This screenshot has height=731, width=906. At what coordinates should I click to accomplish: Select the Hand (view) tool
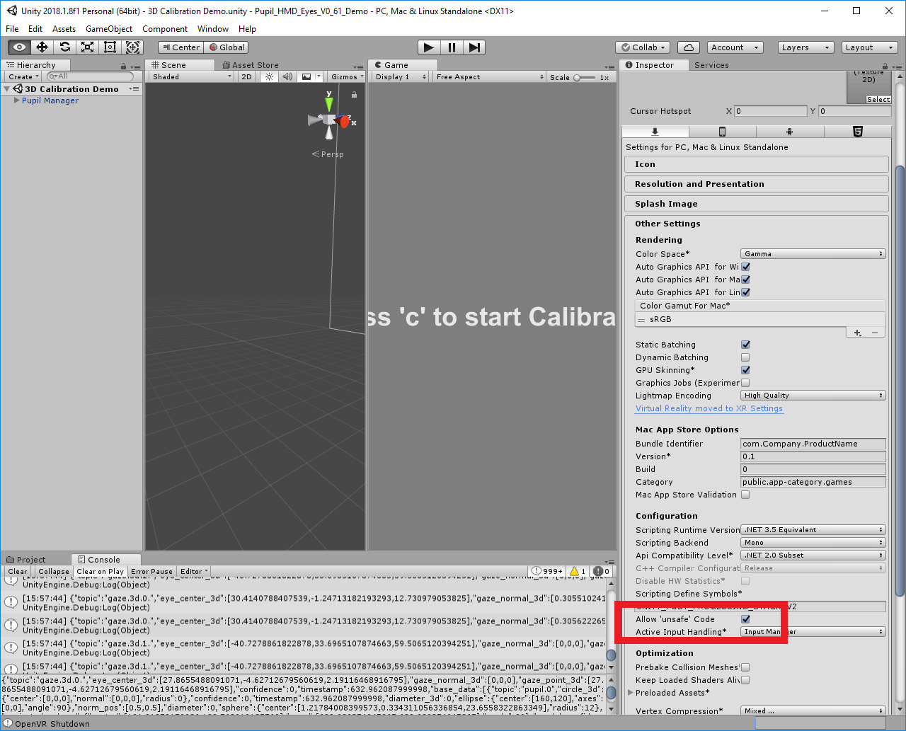(19, 47)
